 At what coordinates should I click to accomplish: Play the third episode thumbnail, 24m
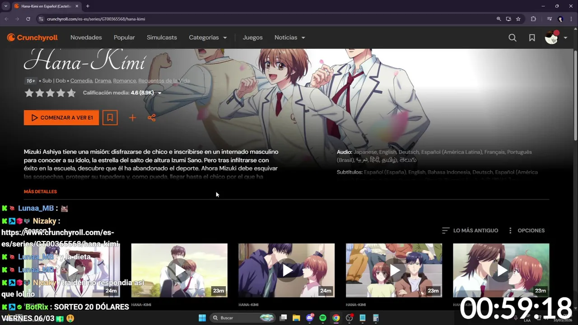(x=287, y=270)
